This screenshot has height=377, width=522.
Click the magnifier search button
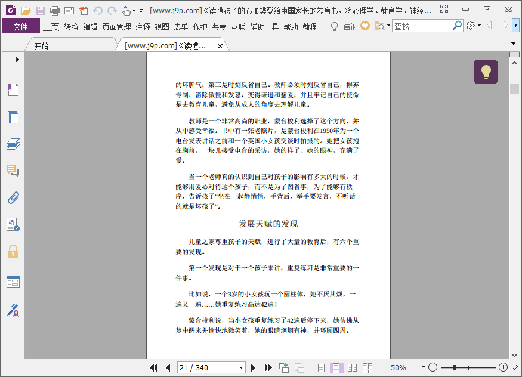click(458, 25)
